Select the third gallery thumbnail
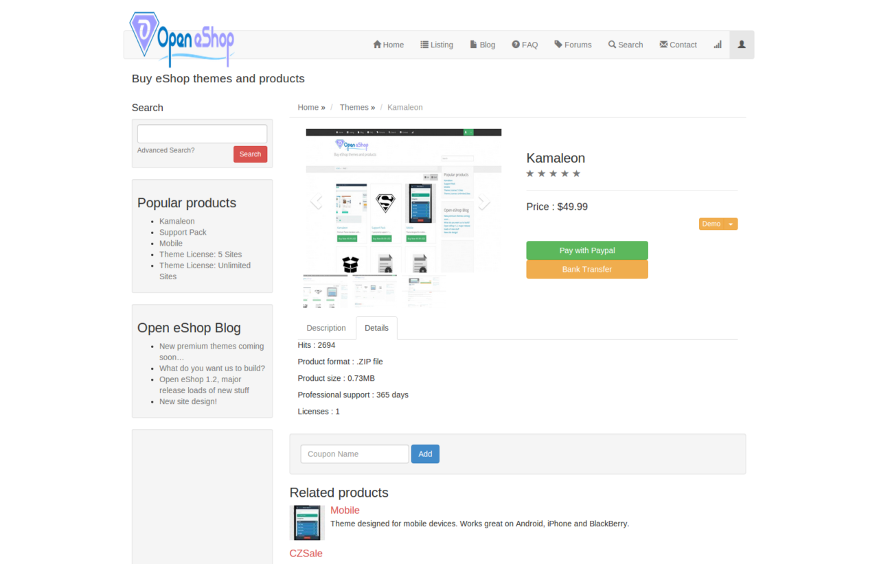879x564 pixels. pos(424,291)
